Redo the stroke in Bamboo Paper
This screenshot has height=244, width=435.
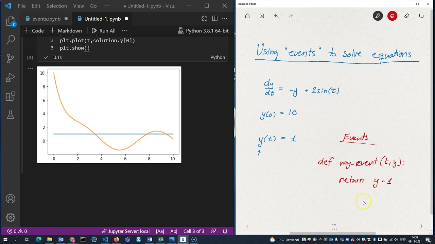[291, 16]
